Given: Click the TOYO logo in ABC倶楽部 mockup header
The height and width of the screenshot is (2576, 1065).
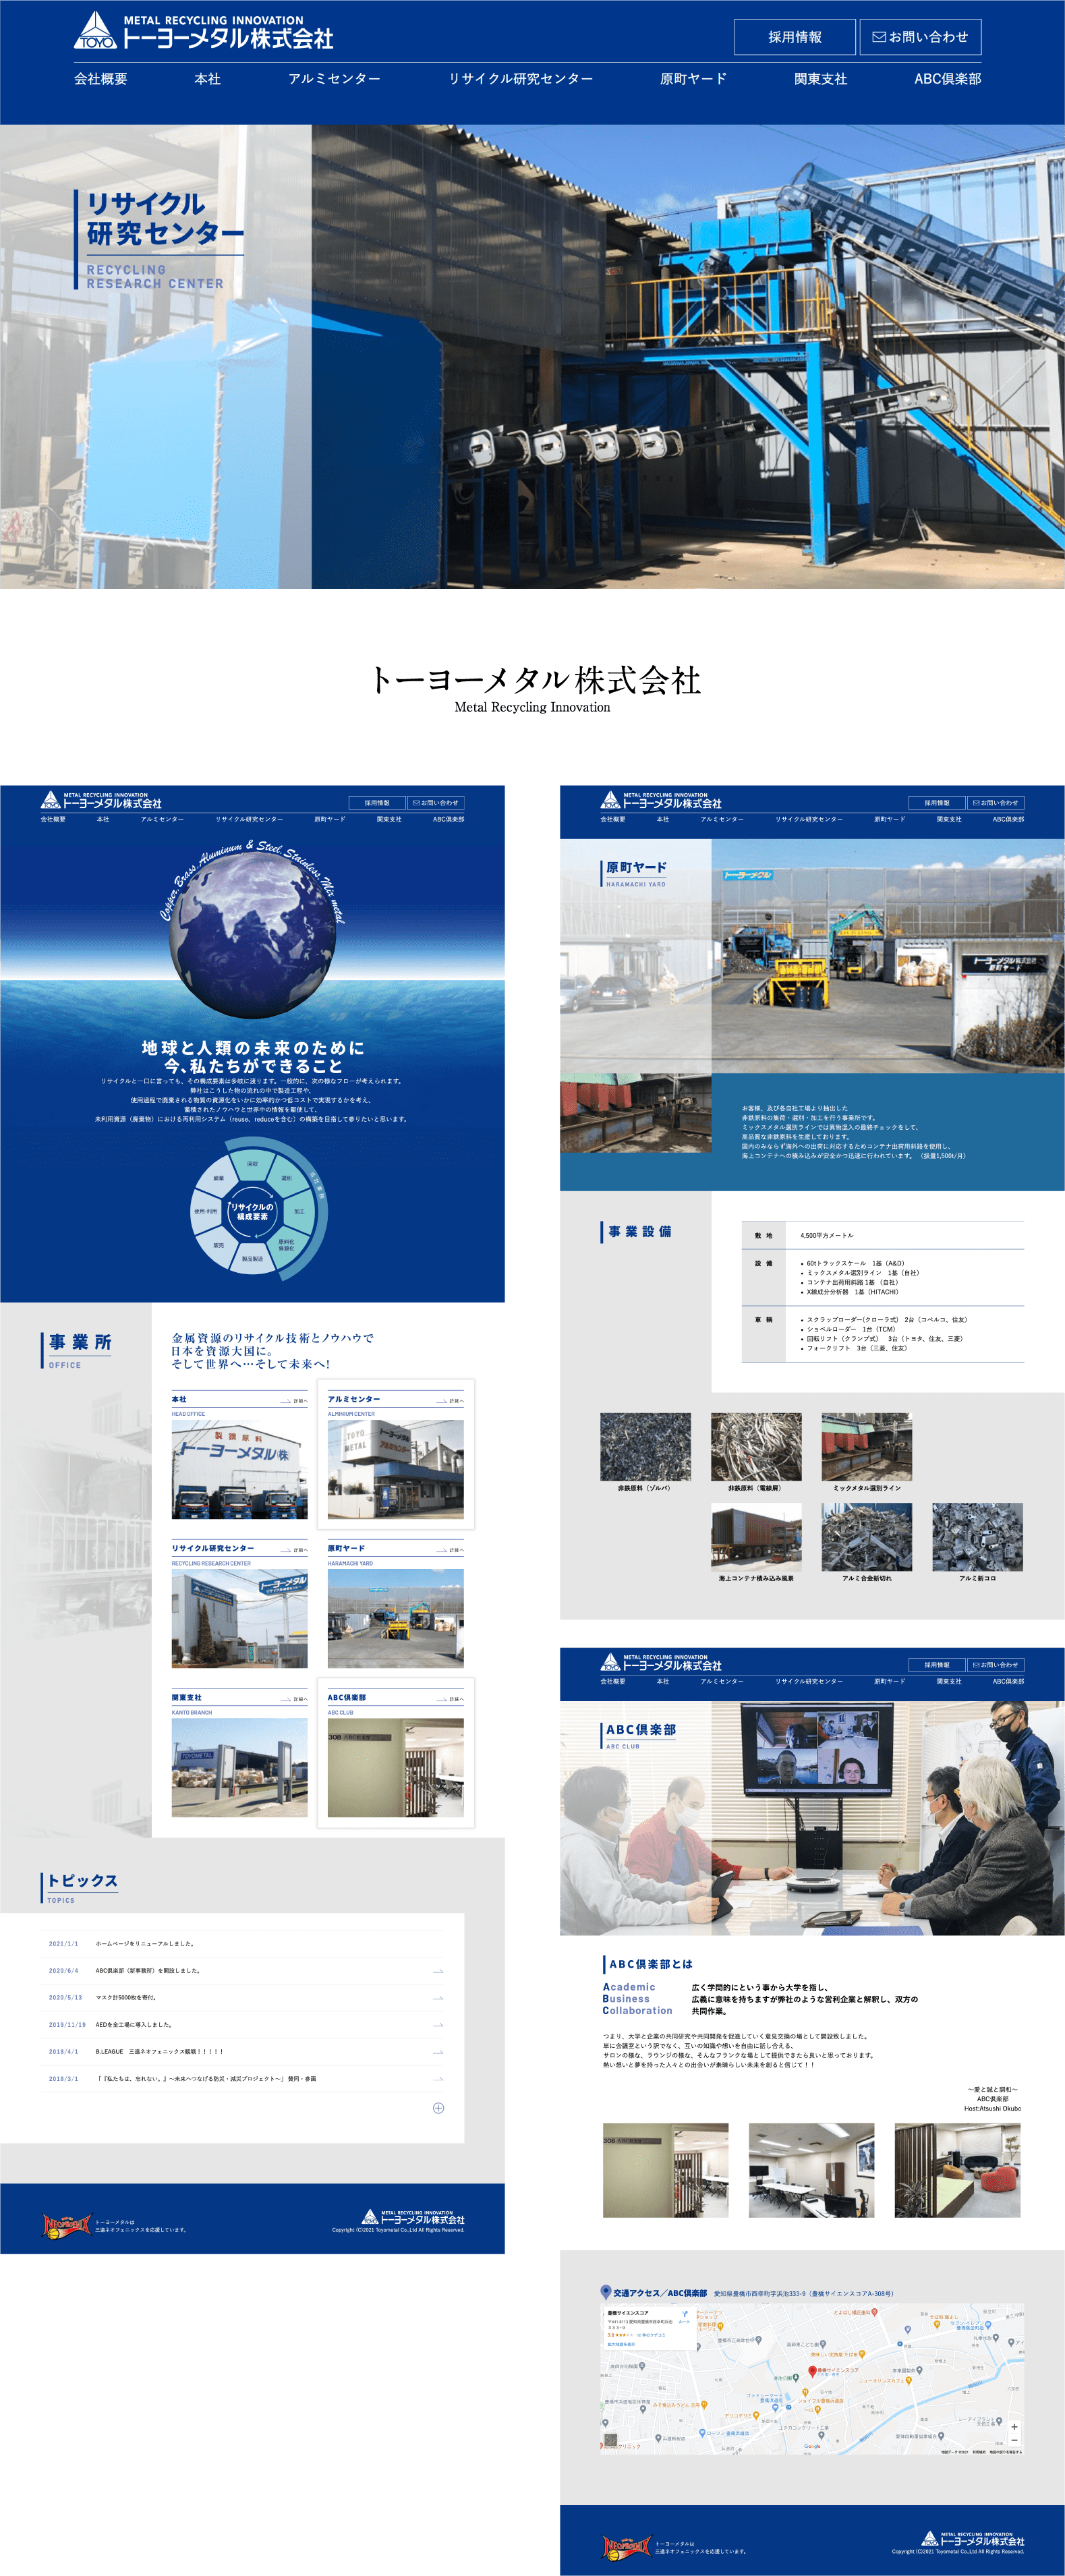Looking at the screenshot, I should 660,1662.
